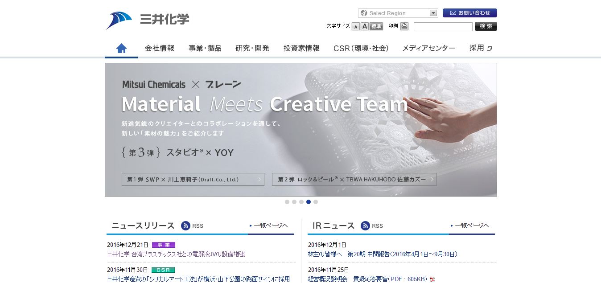Open 一覧ページへ for IRニュース
Viewport: 601px width, 283px height.
(470, 226)
